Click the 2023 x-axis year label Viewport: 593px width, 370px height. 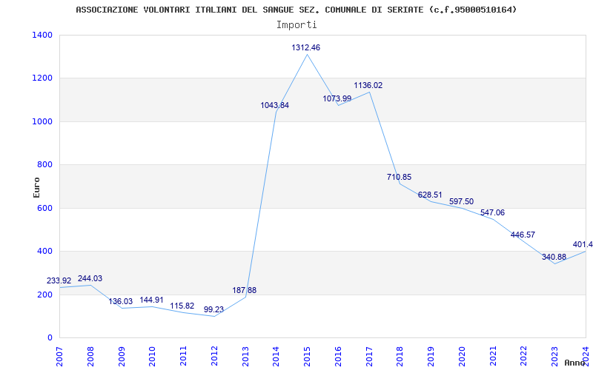click(x=554, y=356)
